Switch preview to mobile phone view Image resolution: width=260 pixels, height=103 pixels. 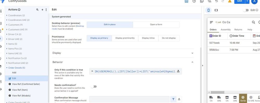coord(208,10)
